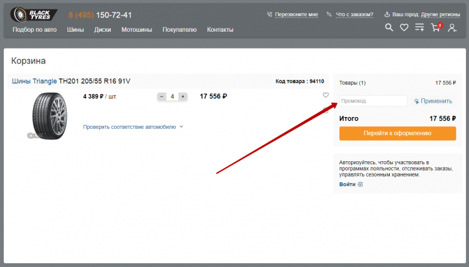Click Что с заказом? link
Screen dimensions: 469x267
[354, 14]
